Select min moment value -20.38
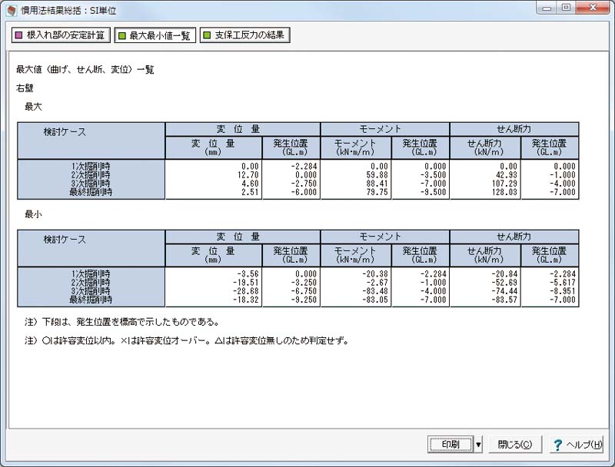This screenshot has width=615, height=467. pyautogui.click(x=375, y=274)
